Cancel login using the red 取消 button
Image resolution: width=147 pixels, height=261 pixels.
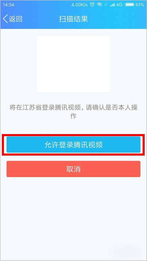point(73,169)
